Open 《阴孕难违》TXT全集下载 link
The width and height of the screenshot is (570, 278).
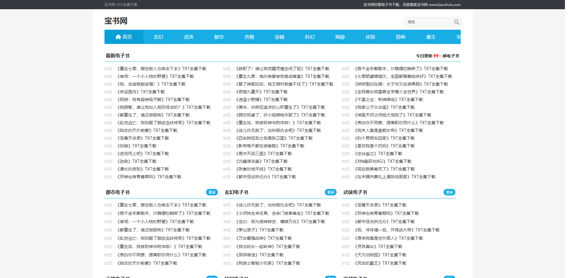[259, 255]
